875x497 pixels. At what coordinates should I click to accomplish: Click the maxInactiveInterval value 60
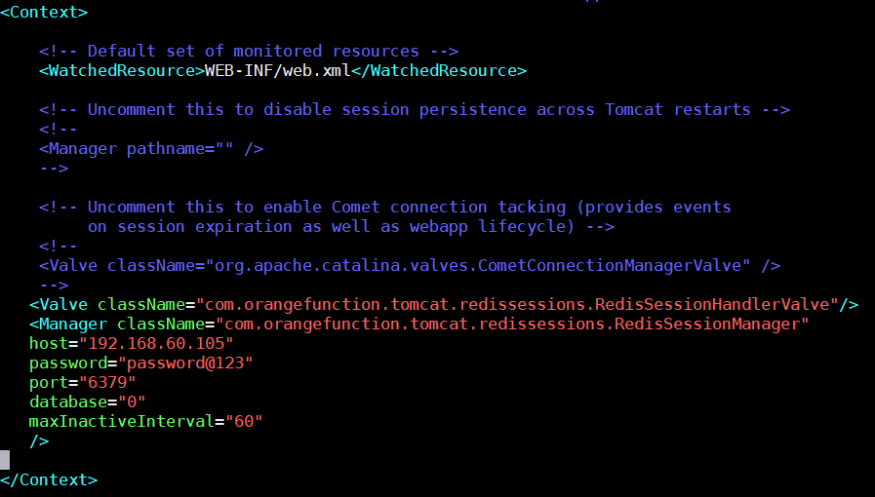244,421
